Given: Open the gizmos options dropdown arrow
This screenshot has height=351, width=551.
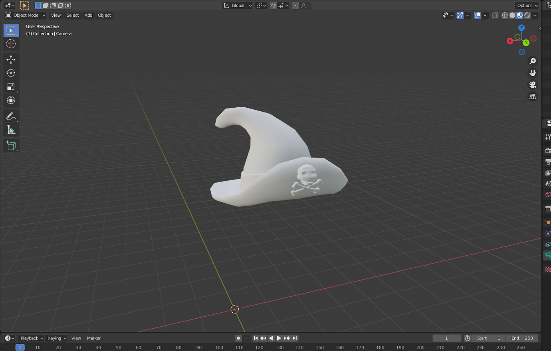Looking at the screenshot, I should (468, 15).
